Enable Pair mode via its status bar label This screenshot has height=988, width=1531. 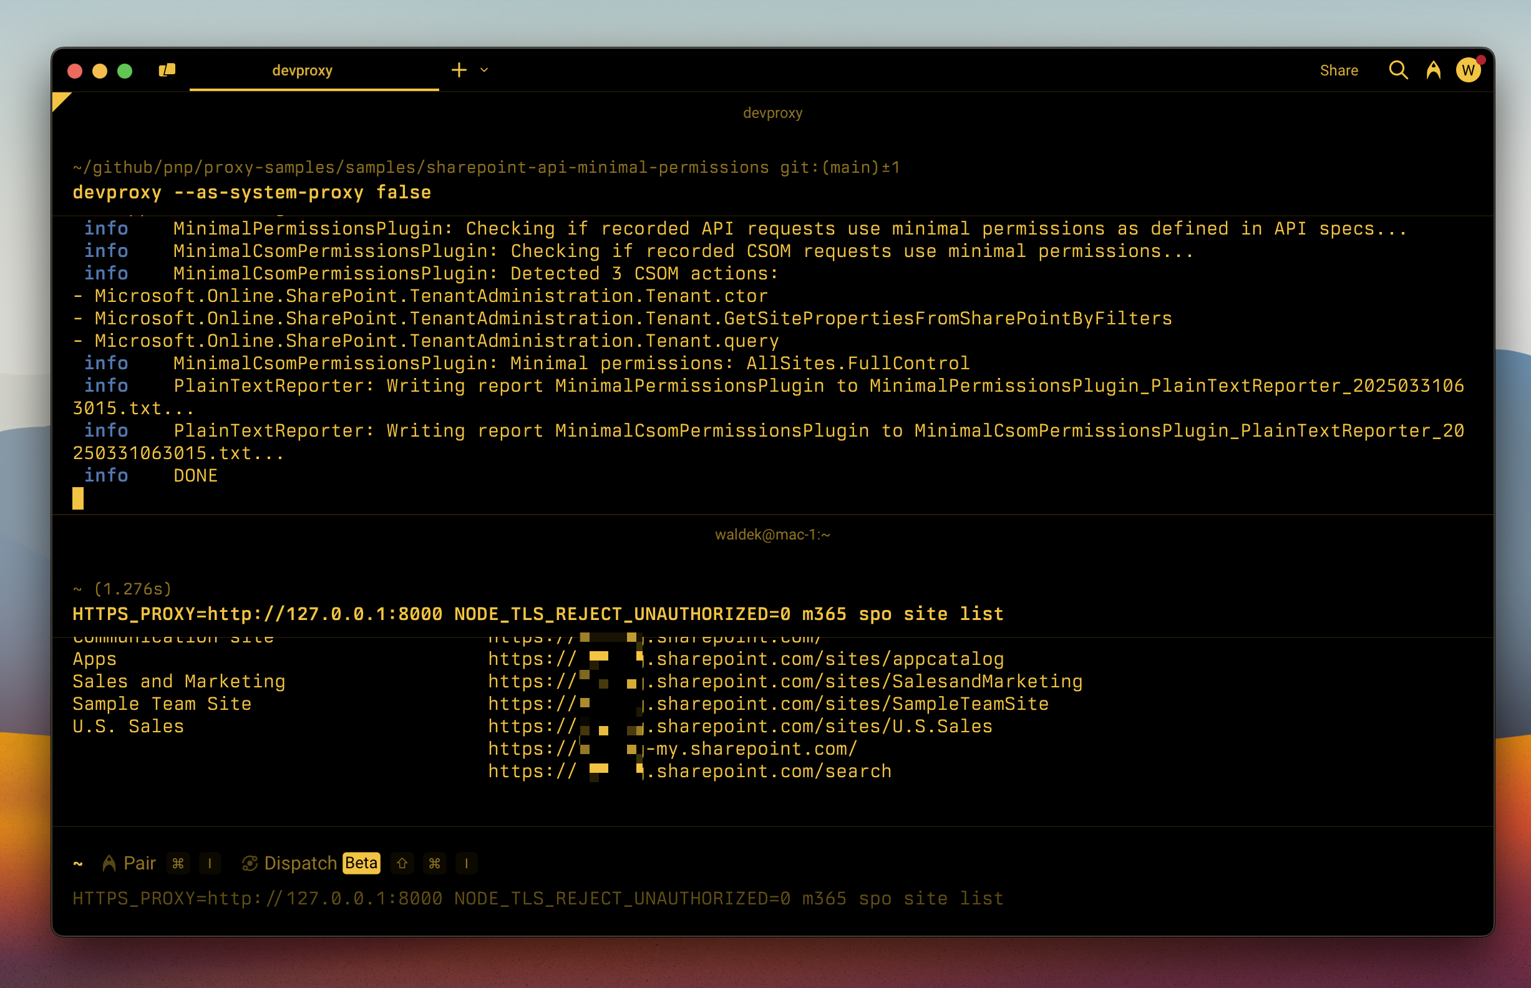[x=140, y=863]
